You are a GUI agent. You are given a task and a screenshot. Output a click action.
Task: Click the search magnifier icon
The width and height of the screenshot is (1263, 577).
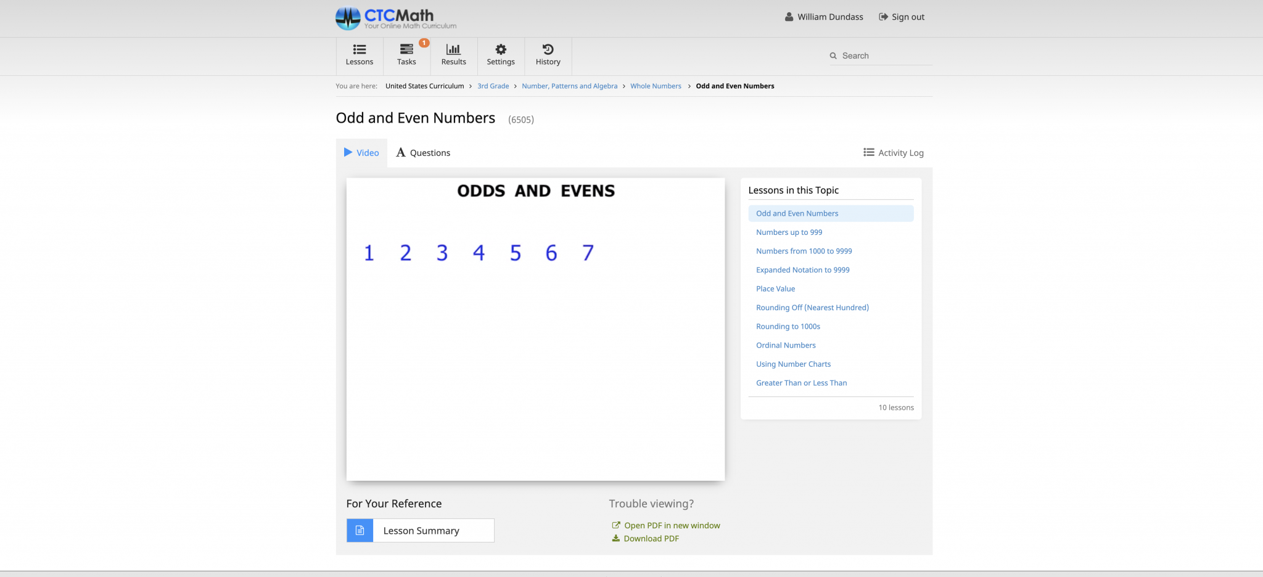(x=833, y=55)
